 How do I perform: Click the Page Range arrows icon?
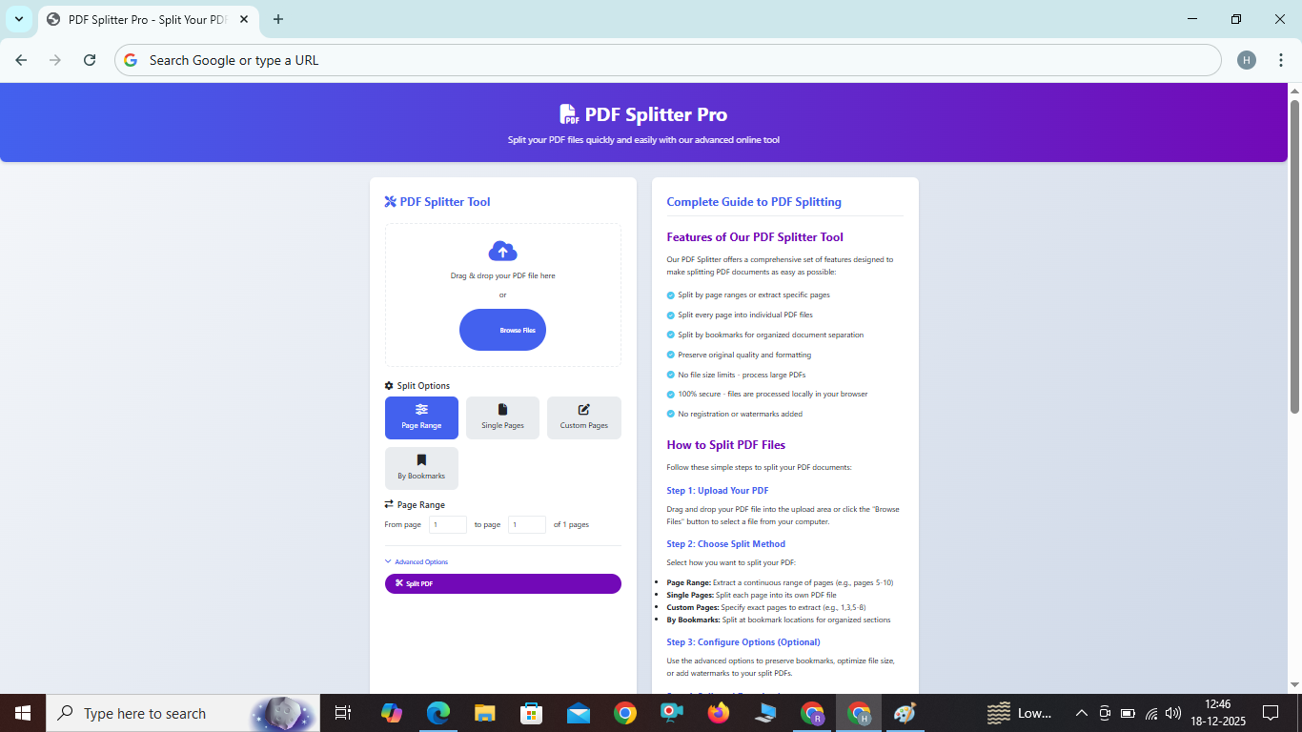pos(389,503)
